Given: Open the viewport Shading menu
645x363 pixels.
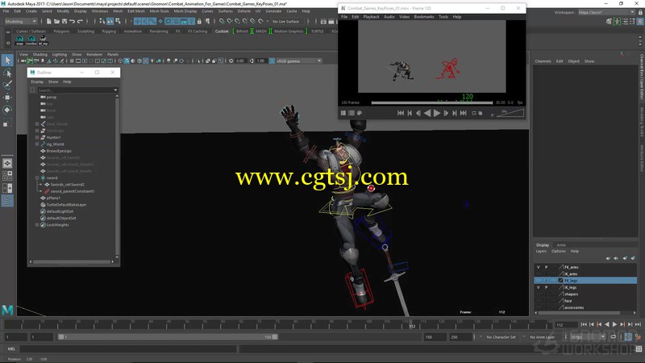Looking at the screenshot, I should pyautogui.click(x=40, y=54).
